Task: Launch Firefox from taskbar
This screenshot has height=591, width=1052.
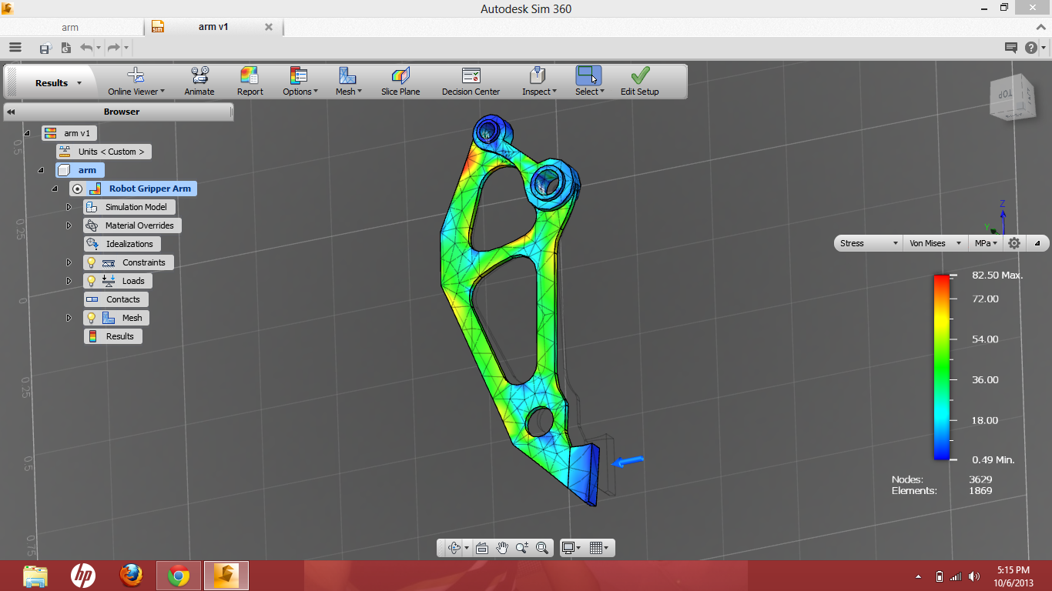Action: click(x=131, y=576)
